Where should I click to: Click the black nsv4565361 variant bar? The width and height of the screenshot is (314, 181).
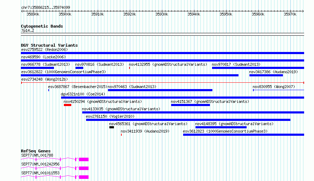click(111, 127)
